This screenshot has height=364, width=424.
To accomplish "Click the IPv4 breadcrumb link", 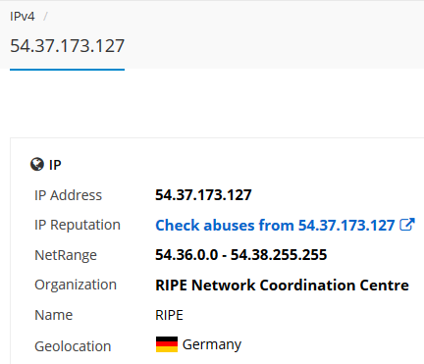I will click(x=23, y=16).
